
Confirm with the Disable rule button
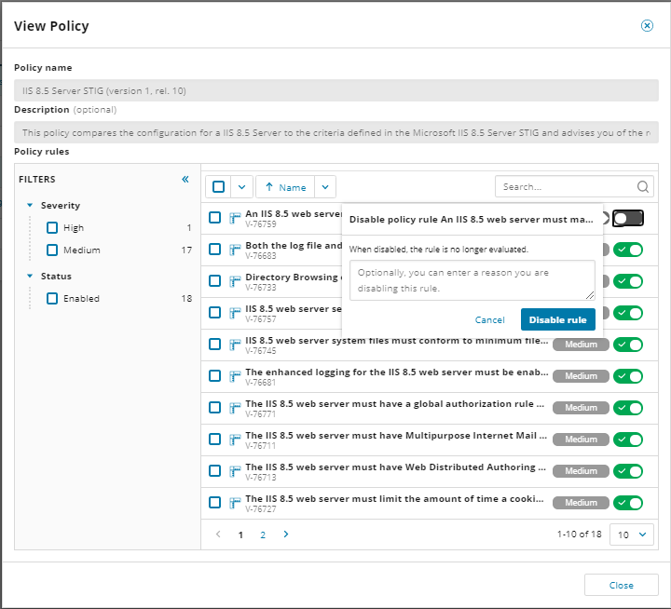coord(557,319)
